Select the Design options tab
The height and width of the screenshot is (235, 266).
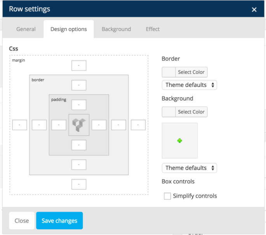pyautogui.click(x=69, y=29)
